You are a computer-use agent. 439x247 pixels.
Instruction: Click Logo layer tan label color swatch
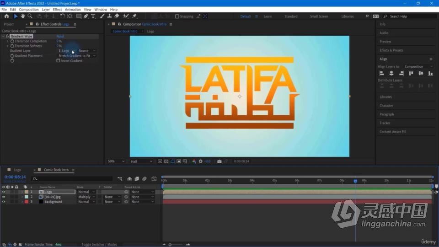tap(27, 192)
